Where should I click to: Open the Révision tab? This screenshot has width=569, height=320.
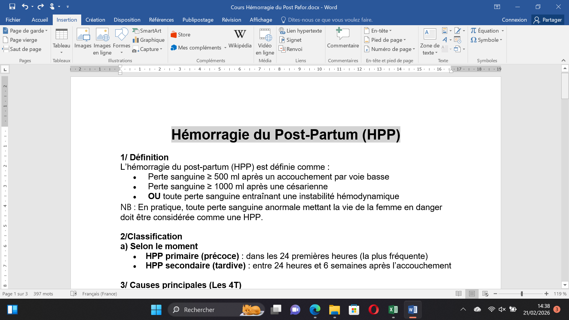pyautogui.click(x=231, y=20)
